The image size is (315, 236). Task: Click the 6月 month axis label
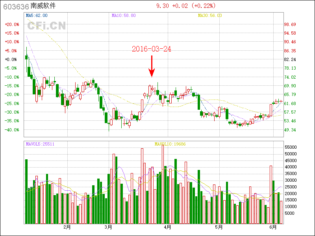[x=273, y=227]
